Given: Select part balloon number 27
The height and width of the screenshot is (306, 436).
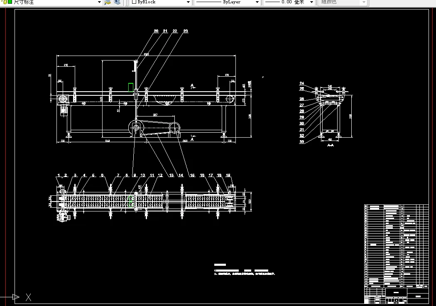Looking at the screenshot, I should coord(302,105).
